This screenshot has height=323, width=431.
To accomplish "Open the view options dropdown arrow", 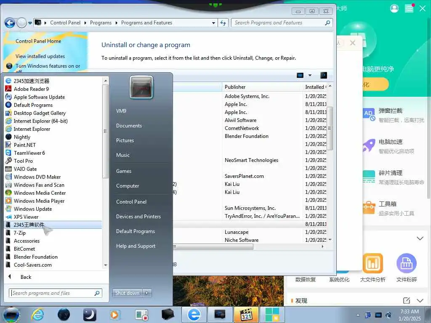I will click(x=310, y=75).
